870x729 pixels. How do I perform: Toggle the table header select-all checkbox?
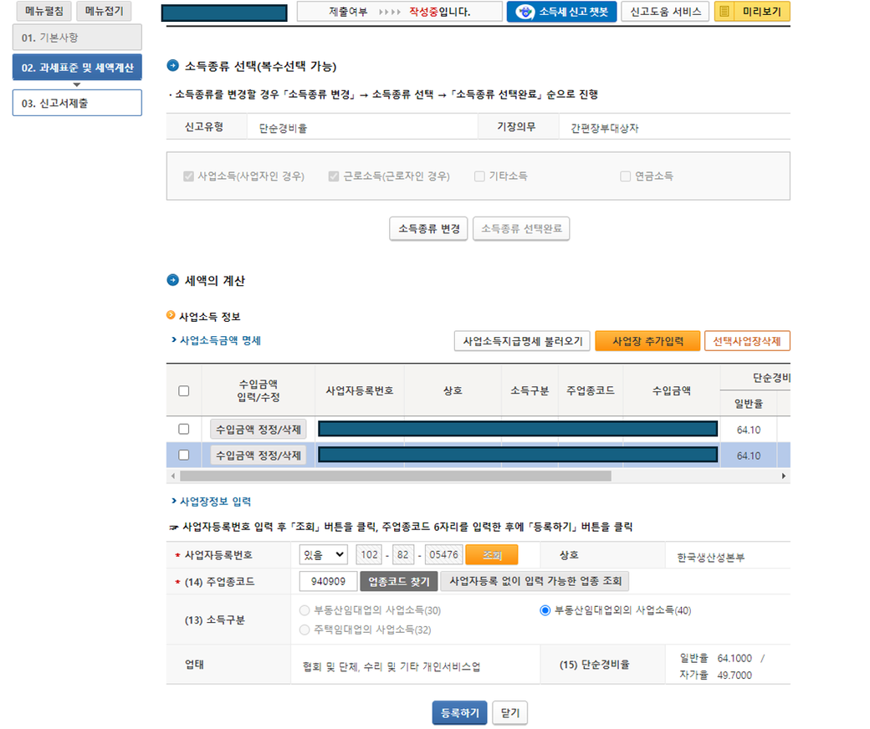coord(184,390)
